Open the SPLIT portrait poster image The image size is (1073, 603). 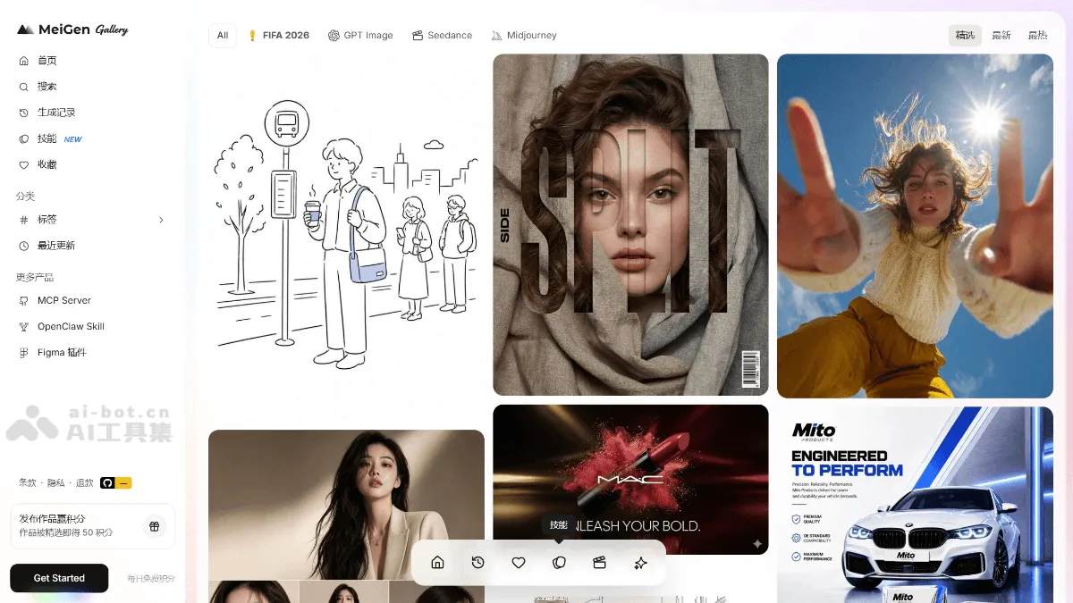coord(630,224)
